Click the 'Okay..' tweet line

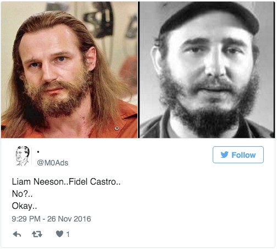24,206
